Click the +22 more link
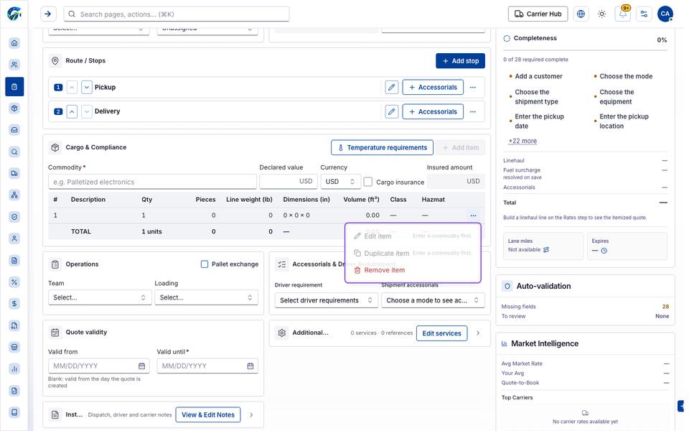Viewport: 689px width, 431px height. tap(522, 141)
